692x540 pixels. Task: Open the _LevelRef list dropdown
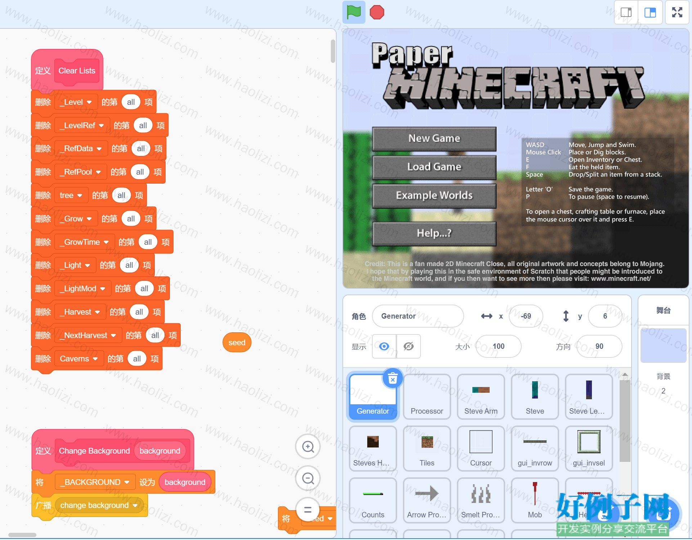point(82,126)
